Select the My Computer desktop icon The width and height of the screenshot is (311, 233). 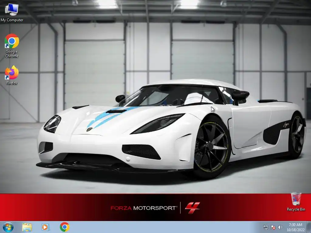[12, 13]
